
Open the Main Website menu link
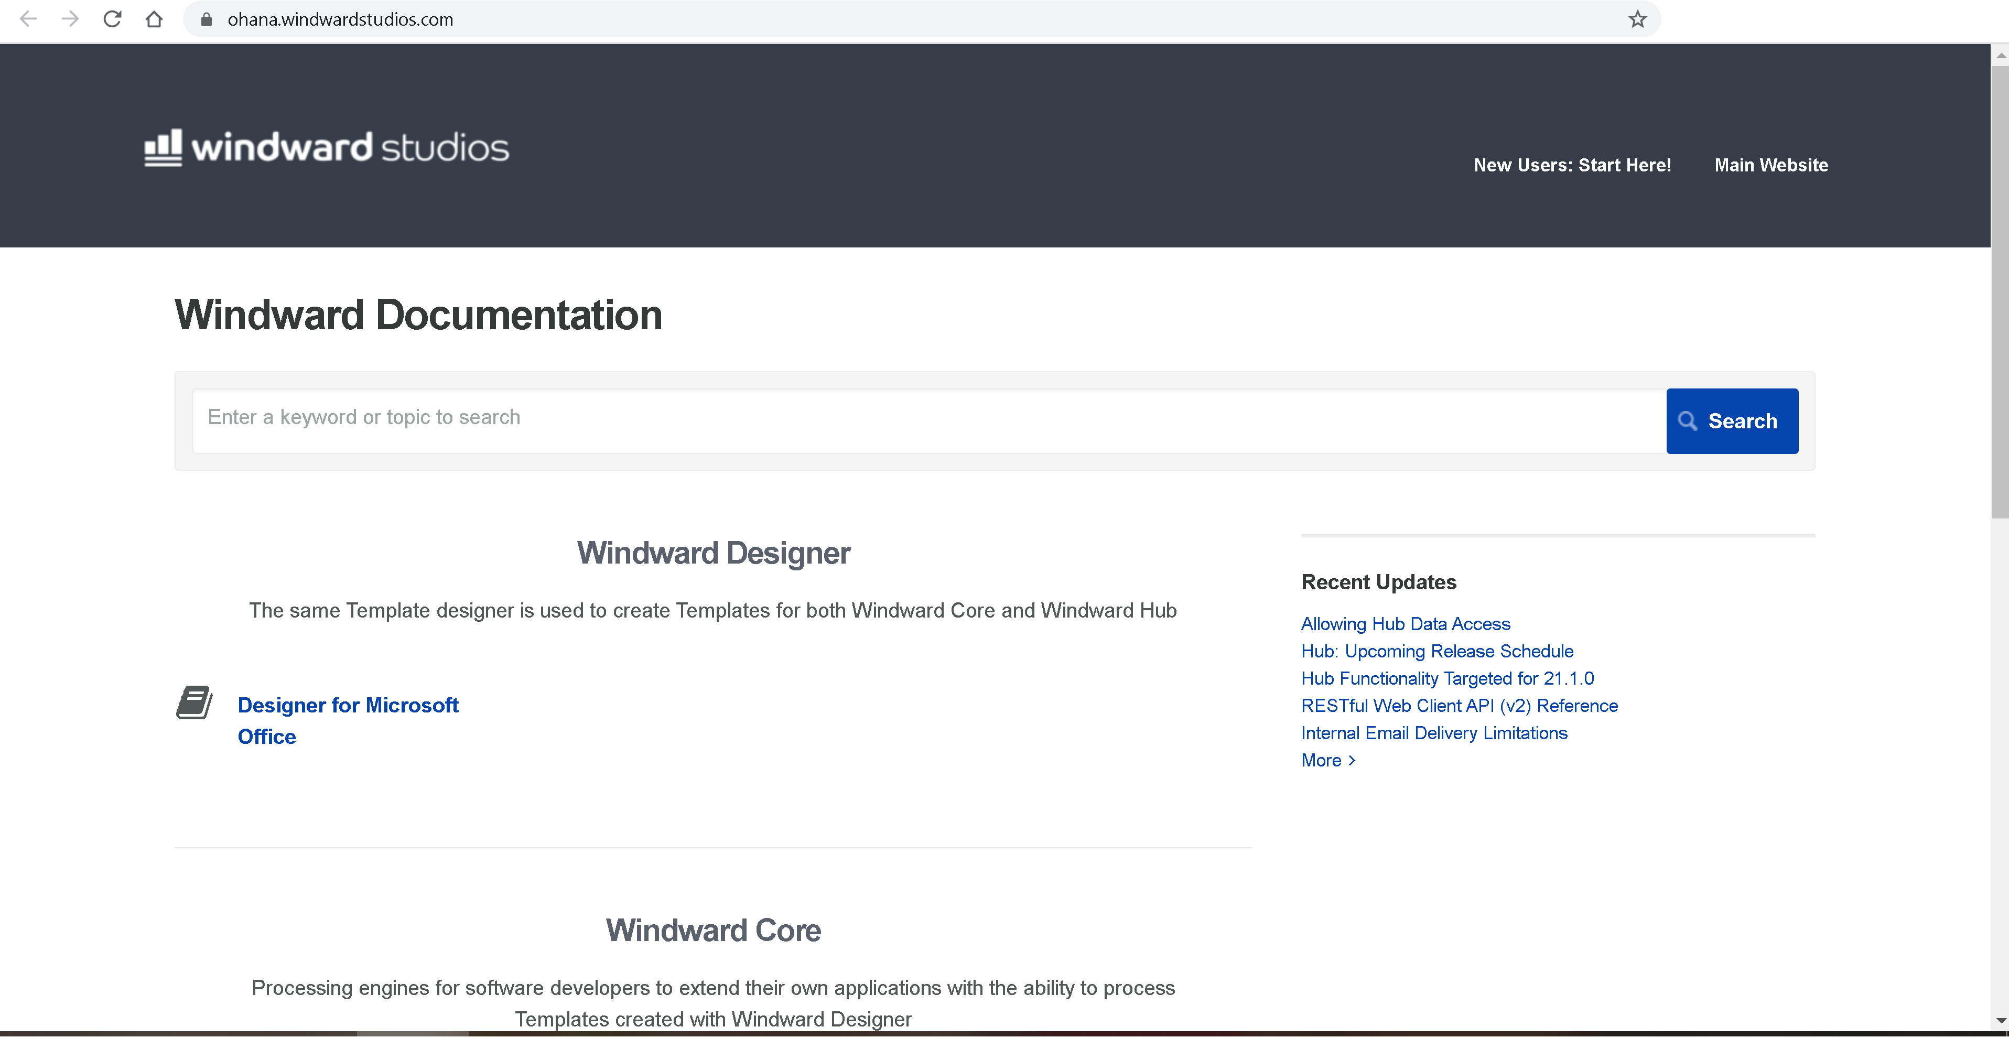point(1771,165)
